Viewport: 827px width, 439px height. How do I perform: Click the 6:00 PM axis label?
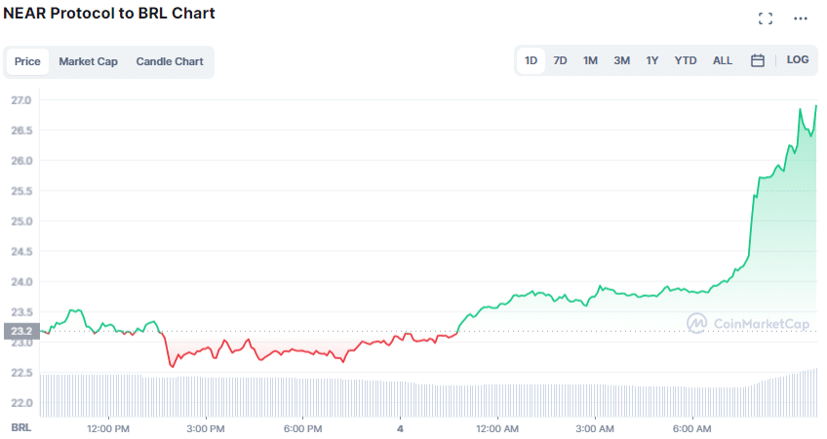click(x=302, y=429)
